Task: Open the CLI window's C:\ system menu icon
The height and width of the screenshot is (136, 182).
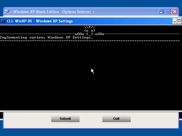Action: pos(3,21)
